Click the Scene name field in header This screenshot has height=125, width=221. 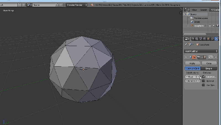44,5
